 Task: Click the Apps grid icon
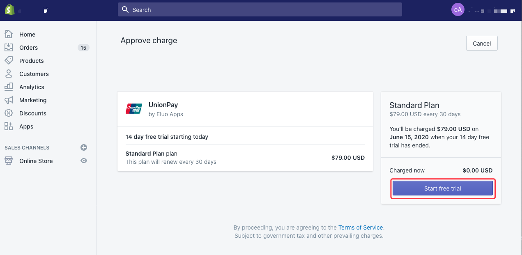pos(9,126)
